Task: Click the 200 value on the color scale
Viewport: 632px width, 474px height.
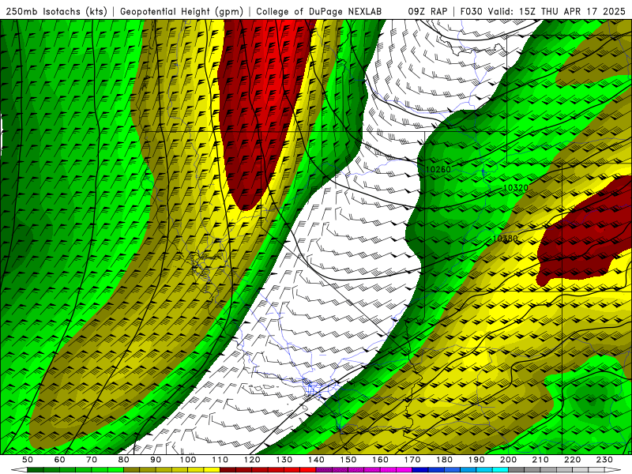Action: coord(508,460)
